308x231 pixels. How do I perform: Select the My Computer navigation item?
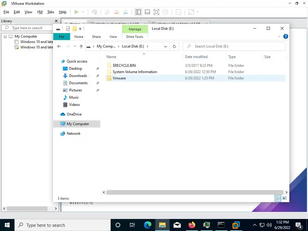(x=77, y=124)
